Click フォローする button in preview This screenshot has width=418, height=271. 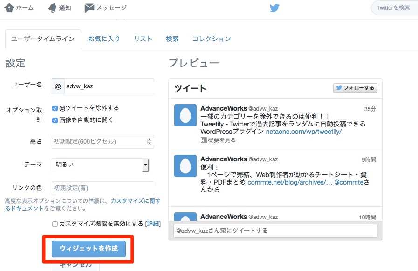(x=355, y=88)
